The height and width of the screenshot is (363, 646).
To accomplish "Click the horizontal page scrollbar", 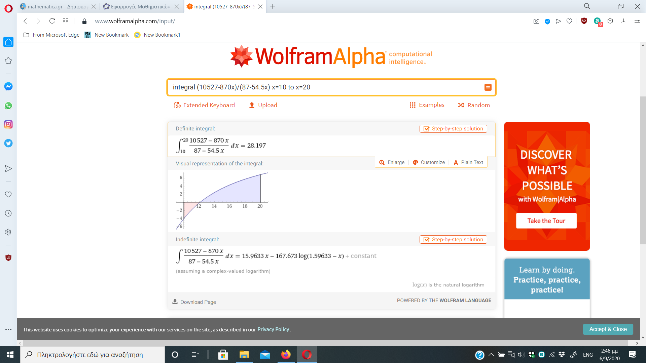I will (x=326, y=343).
